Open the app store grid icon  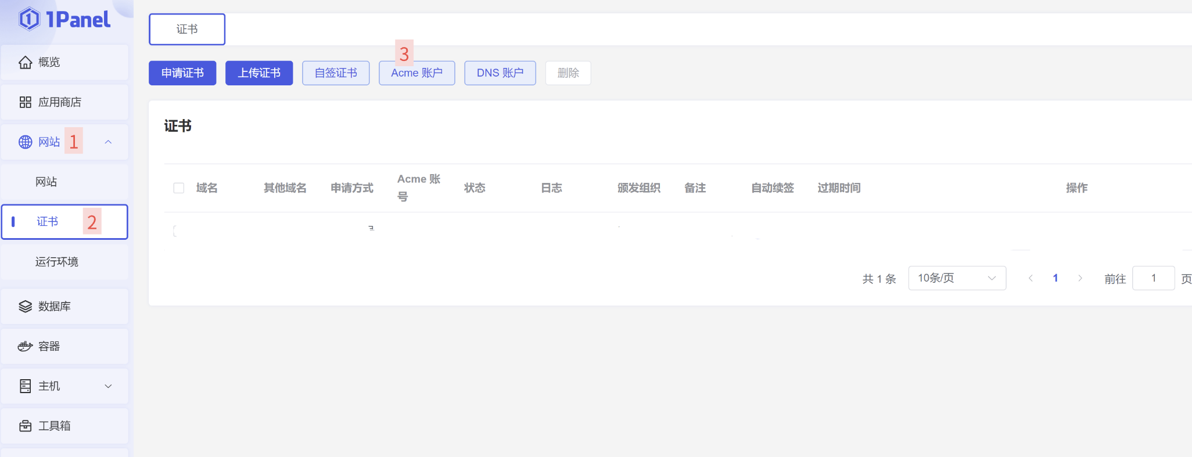pyautogui.click(x=25, y=102)
